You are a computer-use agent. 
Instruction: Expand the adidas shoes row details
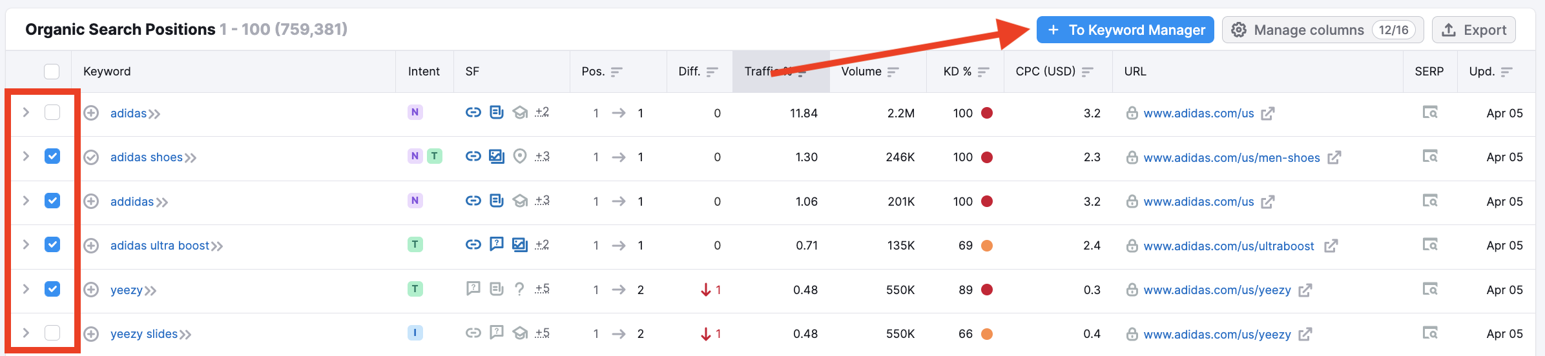click(26, 156)
